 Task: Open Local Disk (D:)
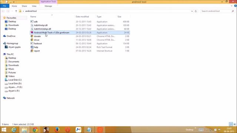click(15, 83)
